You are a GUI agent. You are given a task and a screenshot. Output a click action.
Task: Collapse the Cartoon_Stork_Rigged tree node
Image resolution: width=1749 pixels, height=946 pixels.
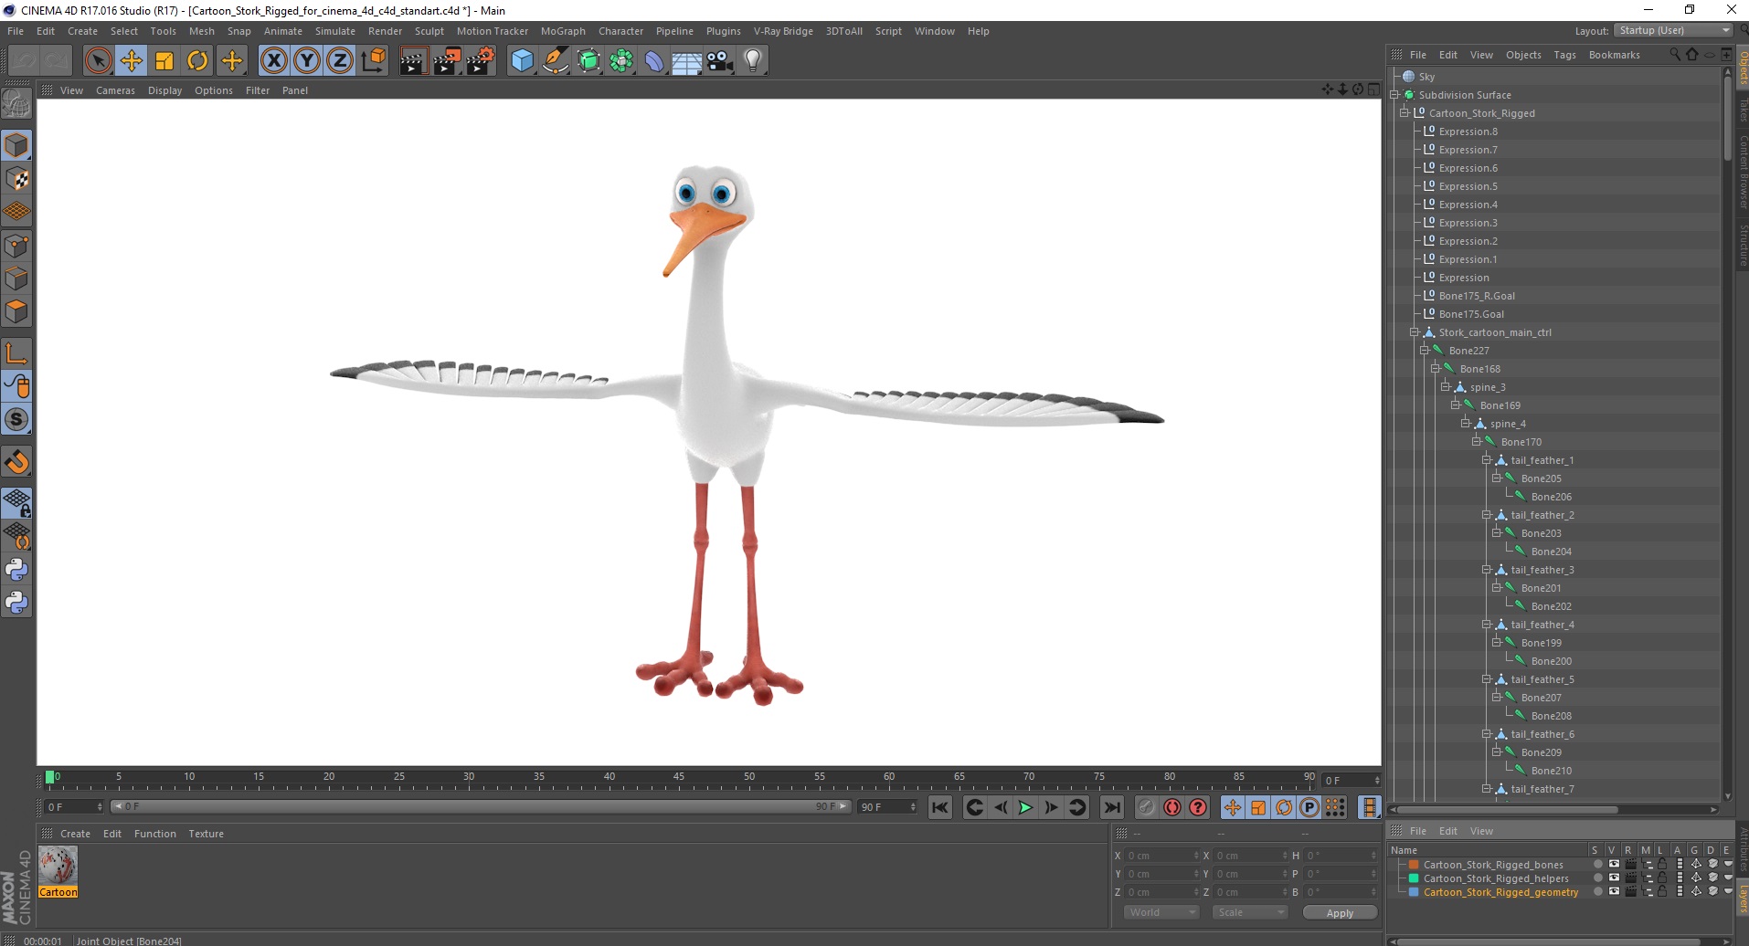click(1404, 113)
